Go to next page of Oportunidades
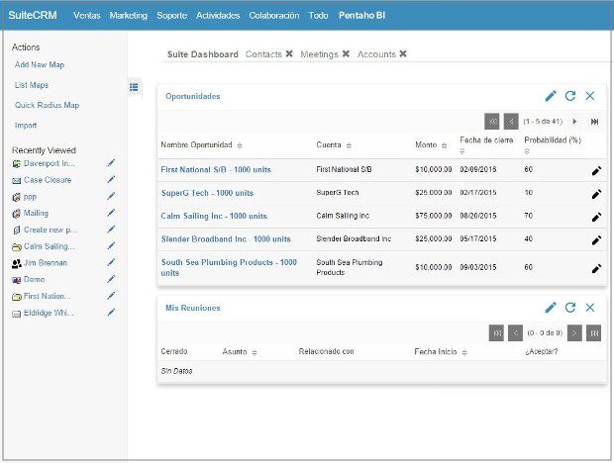 pos(574,121)
